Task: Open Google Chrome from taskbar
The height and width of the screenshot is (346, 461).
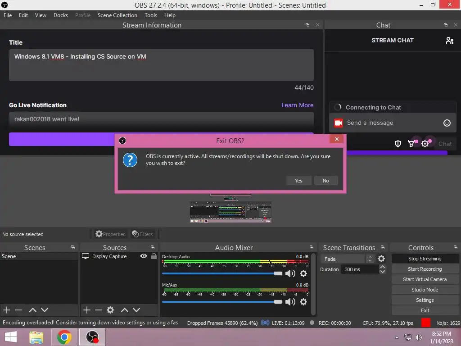Action: [x=64, y=337]
